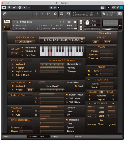This screenshot has width=125, height=141.
Task: Open Flutter Tongue value 33 dropdown
Action: coord(37,95)
